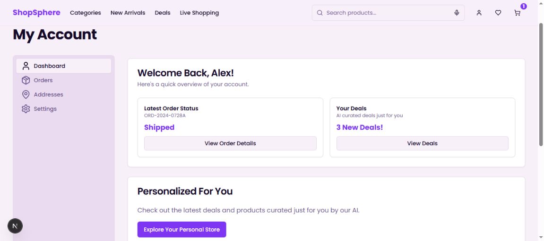Open the Deals navigation item
544x241 pixels.
point(163,13)
